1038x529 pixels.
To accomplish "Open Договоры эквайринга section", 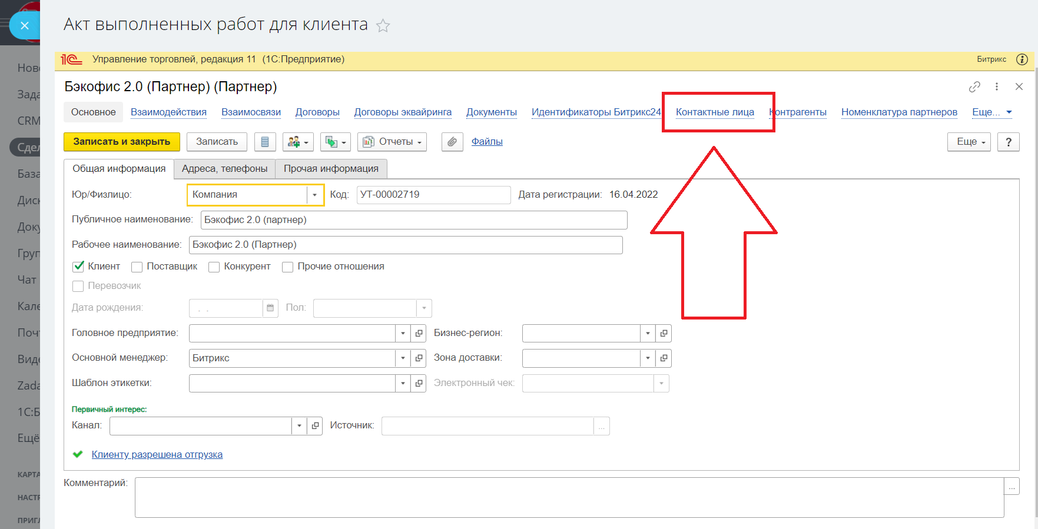I will click(x=403, y=112).
